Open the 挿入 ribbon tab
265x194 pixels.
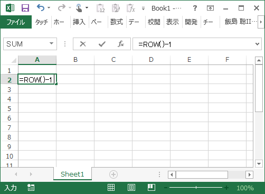click(x=79, y=22)
